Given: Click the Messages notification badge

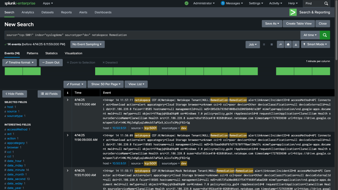Looking at the screenshot, I should (x=223, y=3).
